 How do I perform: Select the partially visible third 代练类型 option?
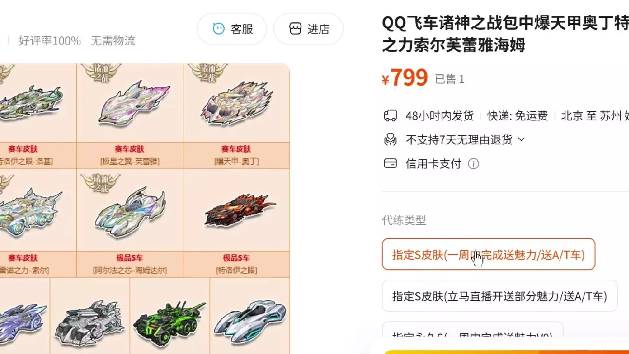click(472, 330)
